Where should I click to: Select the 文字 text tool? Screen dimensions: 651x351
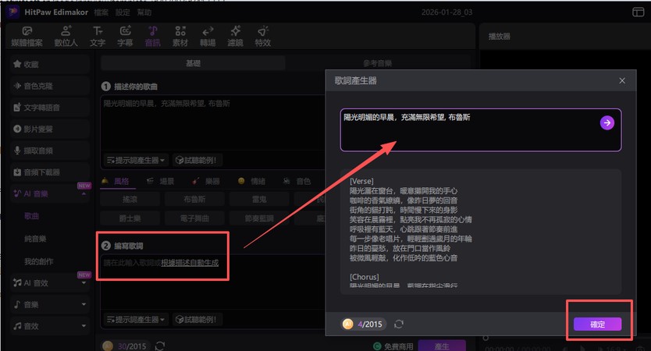98,36
